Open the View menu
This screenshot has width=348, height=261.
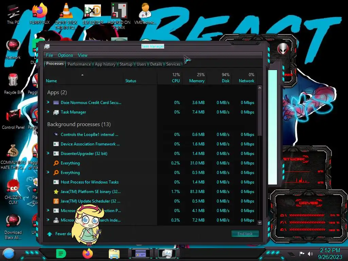tap(83, 55)
